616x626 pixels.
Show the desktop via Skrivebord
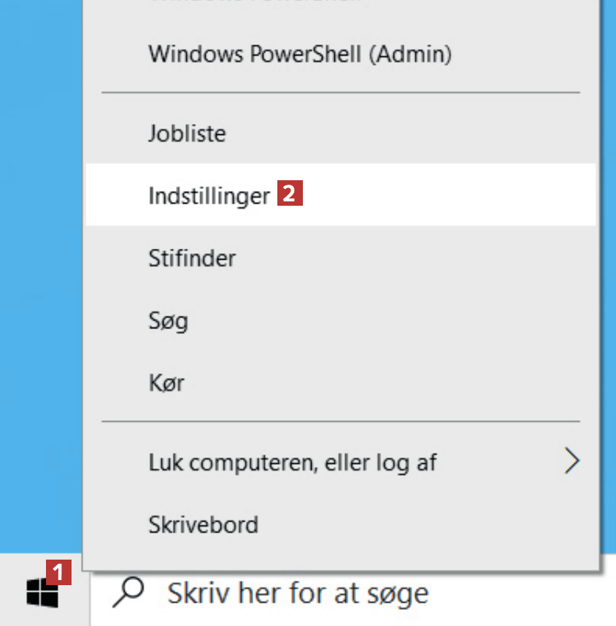click(x=203, y=524)
